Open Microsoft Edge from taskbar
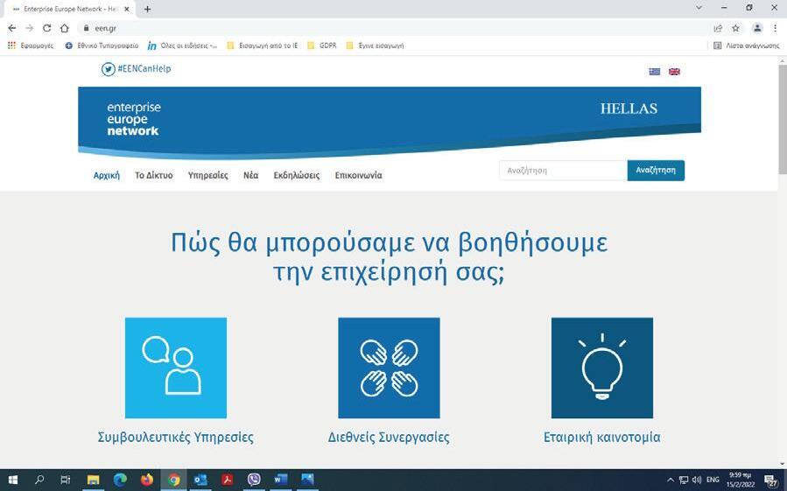787x491 pixels. pos(120,480)
